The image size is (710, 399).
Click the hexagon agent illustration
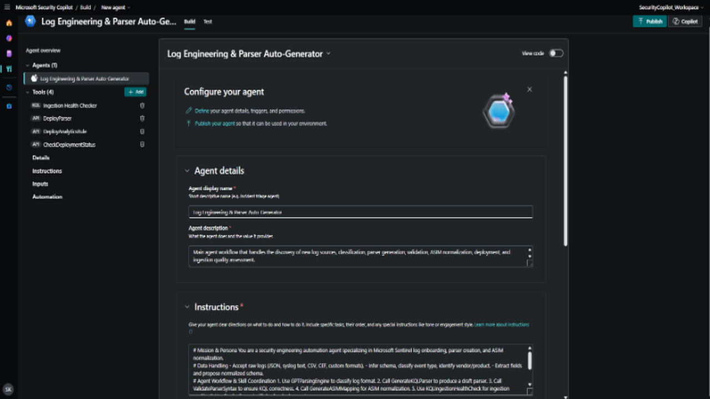pyautogui.click(x=498, y=111)
